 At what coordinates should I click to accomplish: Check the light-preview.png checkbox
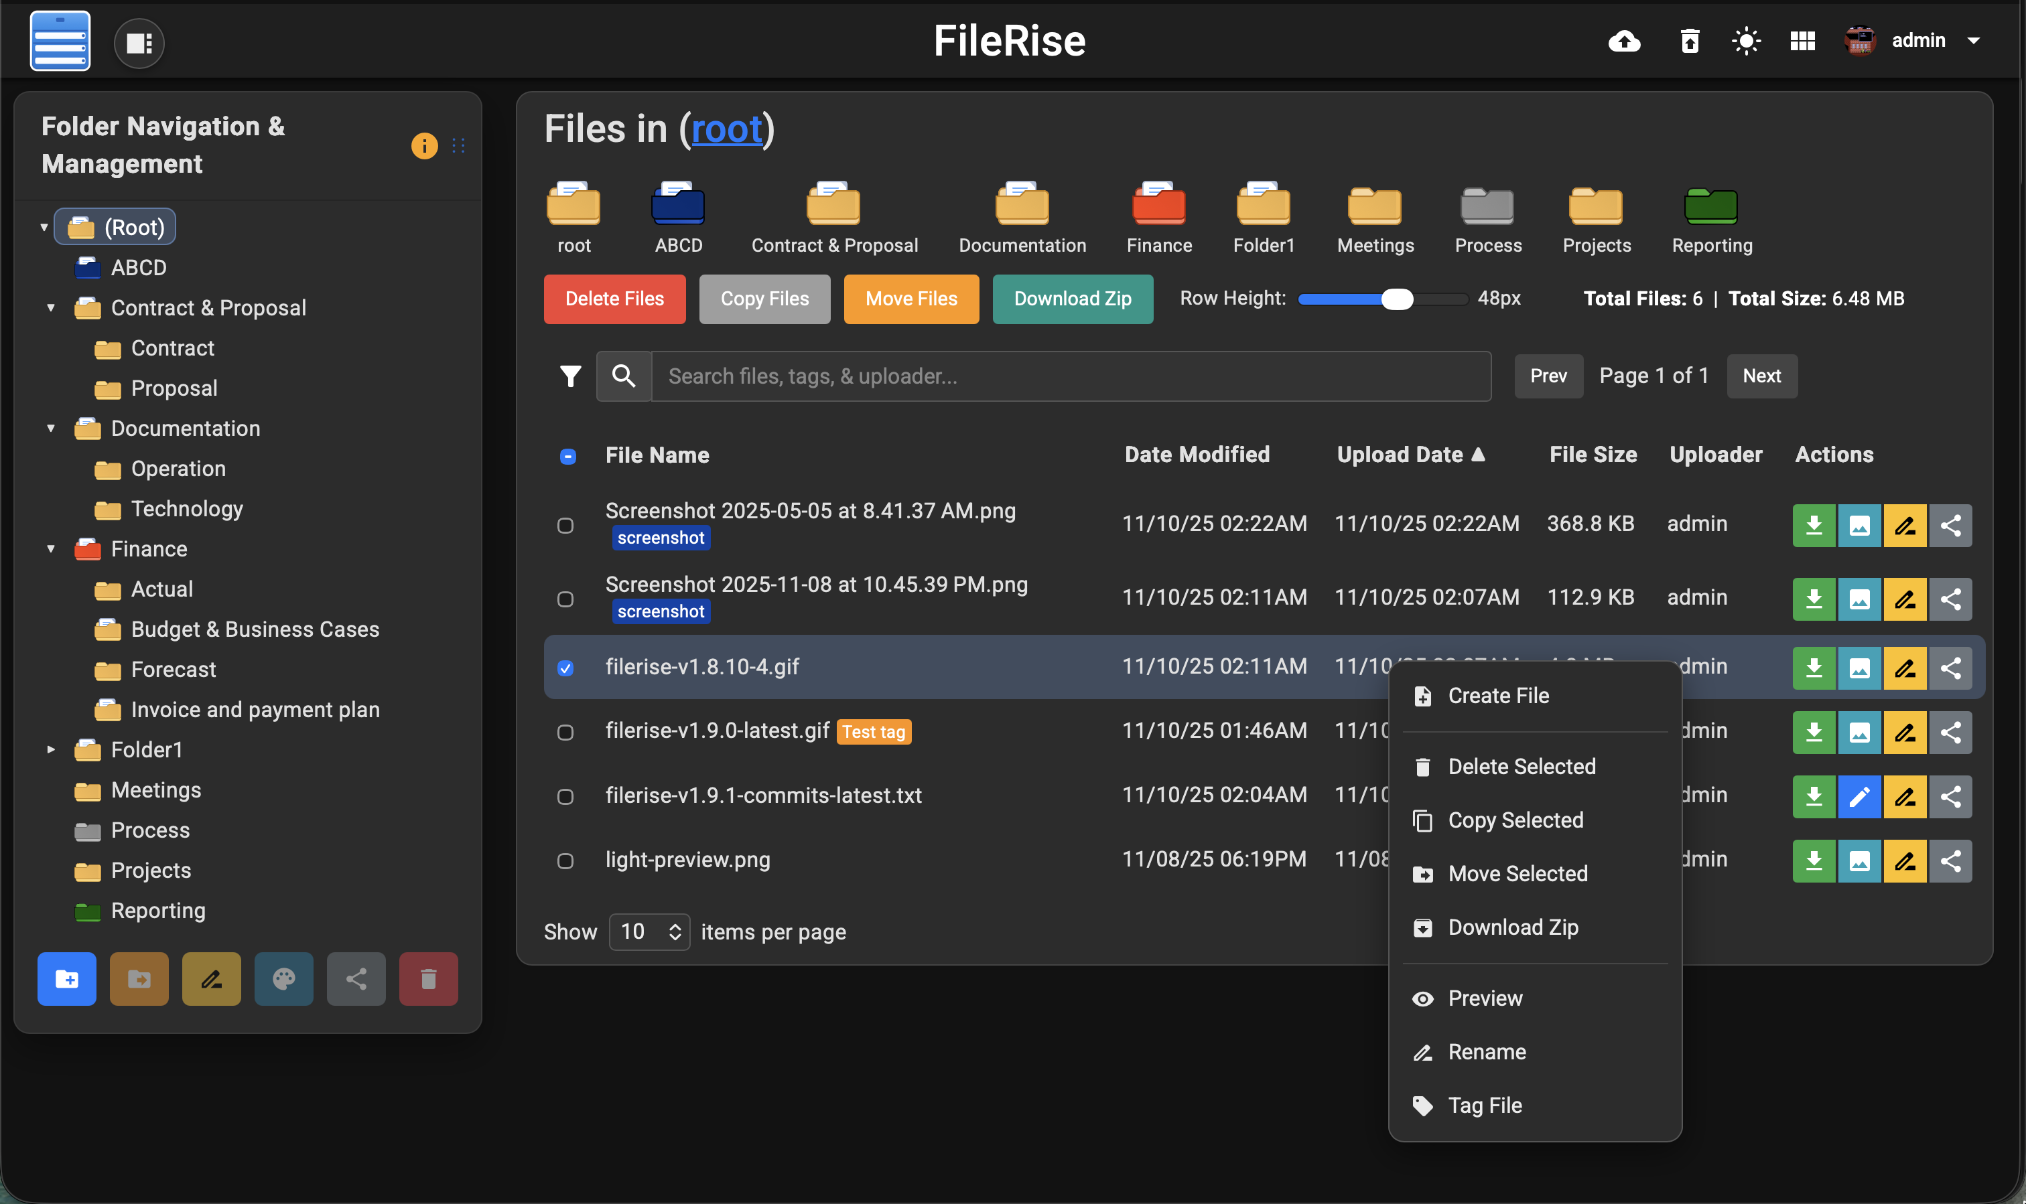565,860
